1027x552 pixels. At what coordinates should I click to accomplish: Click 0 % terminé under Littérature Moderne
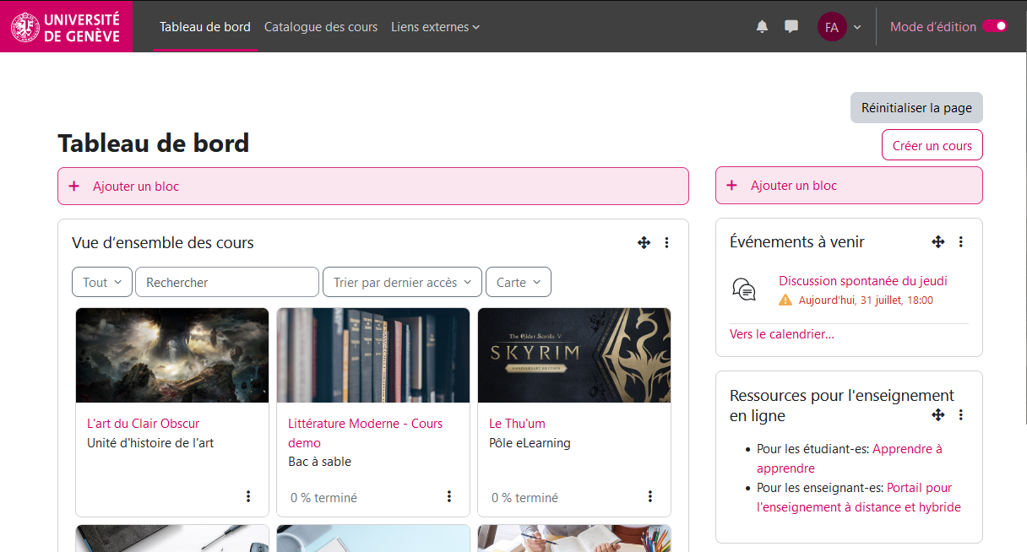pos(323,498)
